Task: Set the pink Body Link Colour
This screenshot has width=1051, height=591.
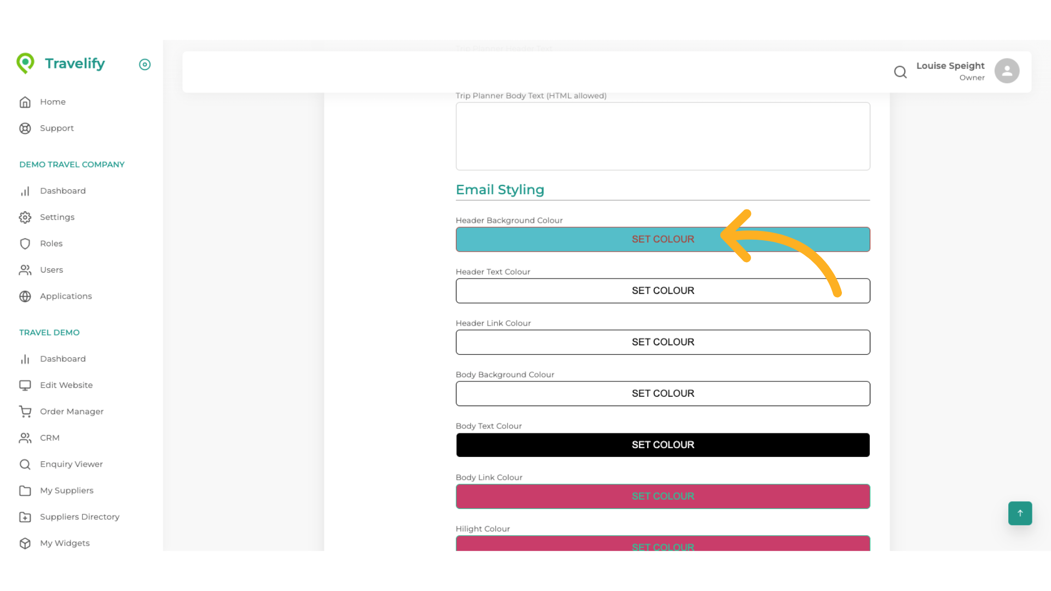Action: point(662,496)
